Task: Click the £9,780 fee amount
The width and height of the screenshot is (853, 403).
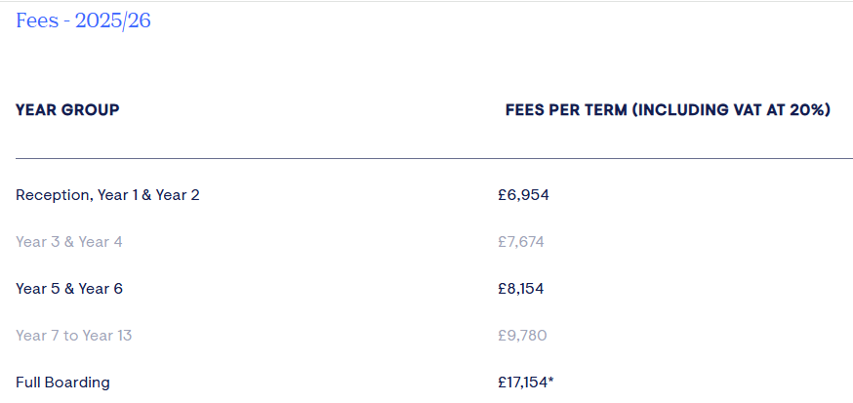Action: click(x=522, y=335)
